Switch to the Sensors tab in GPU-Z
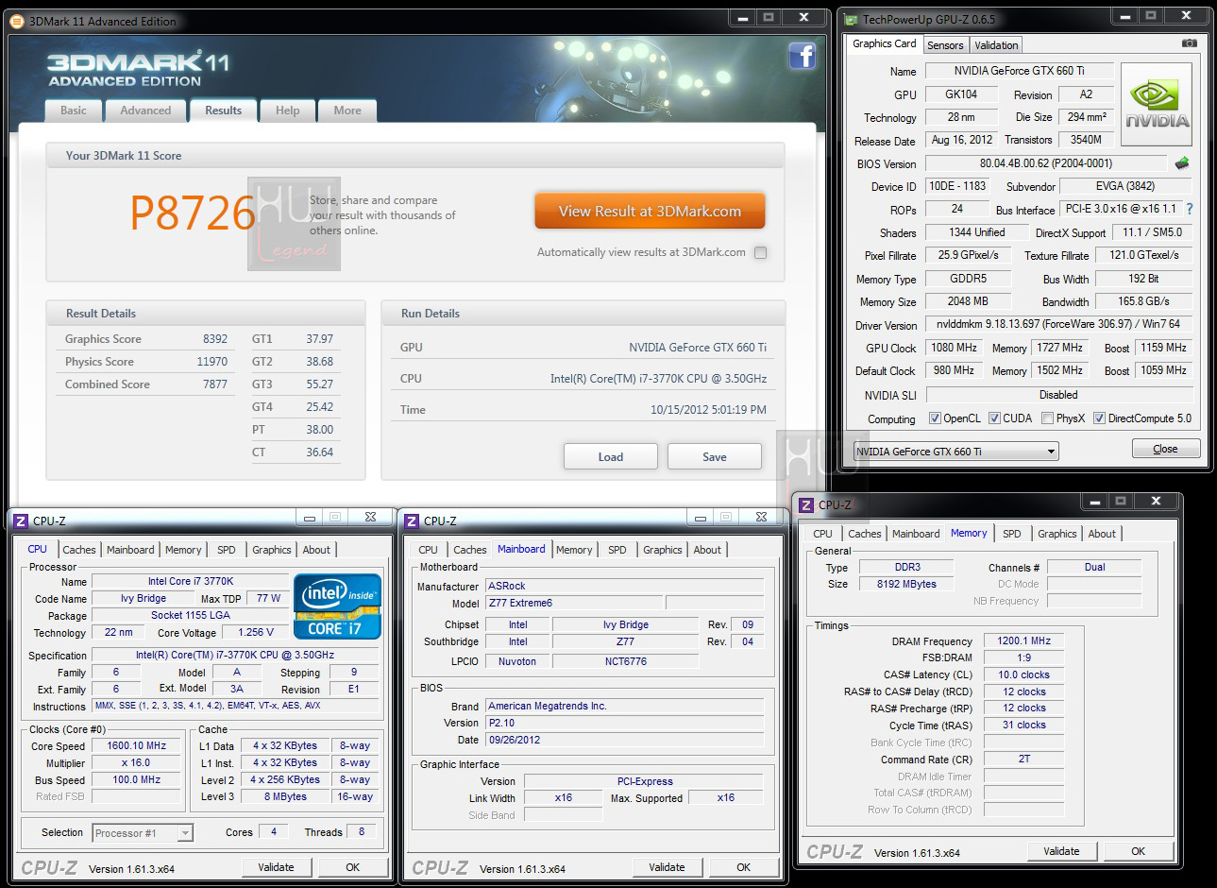The image size is (1217, 888). (945, 45)
